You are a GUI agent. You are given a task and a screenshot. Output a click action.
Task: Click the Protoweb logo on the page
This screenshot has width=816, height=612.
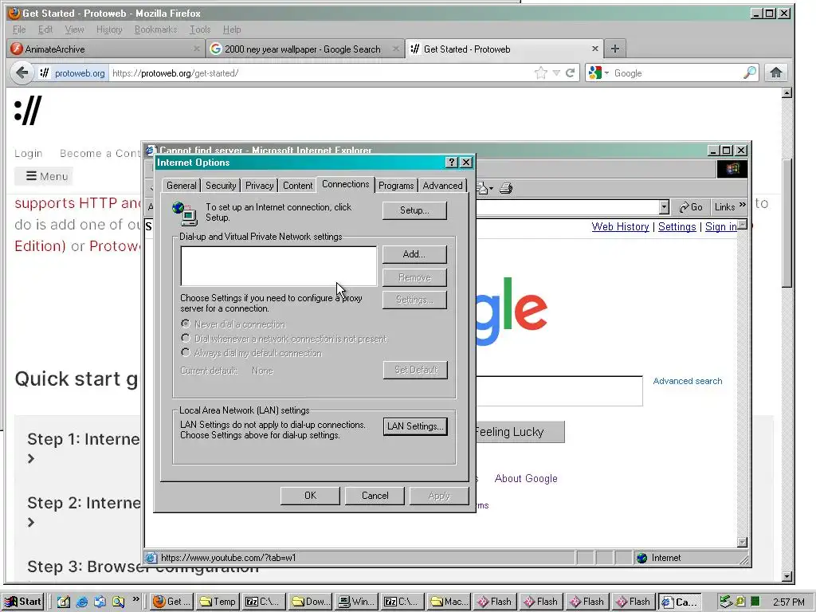28,110
